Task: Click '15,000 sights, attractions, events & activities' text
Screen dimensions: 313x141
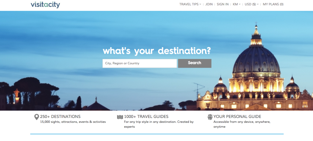Action: click(x=73, y=122)
